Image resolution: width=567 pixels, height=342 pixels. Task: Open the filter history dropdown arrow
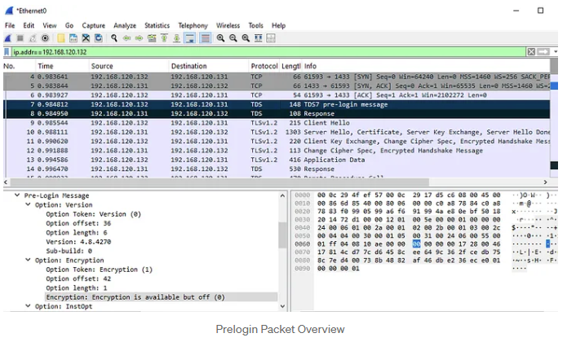556,51
